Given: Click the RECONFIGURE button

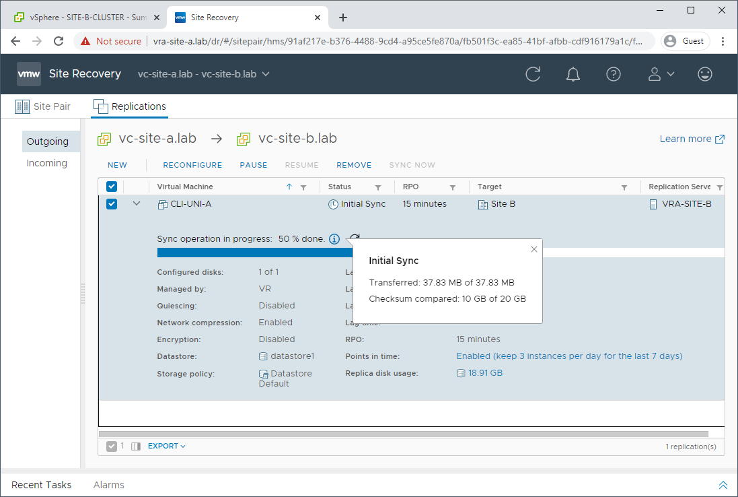Looking at the screenshot, I should pos(192,165).
